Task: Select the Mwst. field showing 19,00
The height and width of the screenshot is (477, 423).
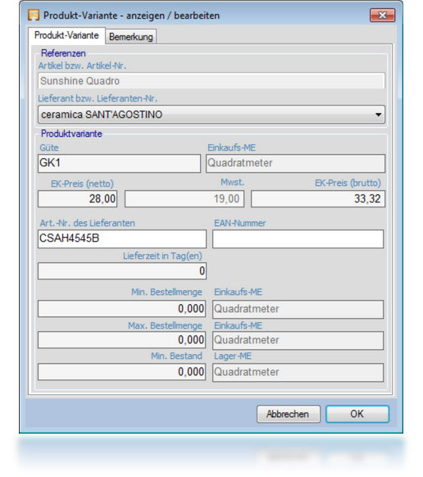Action: 184,199
